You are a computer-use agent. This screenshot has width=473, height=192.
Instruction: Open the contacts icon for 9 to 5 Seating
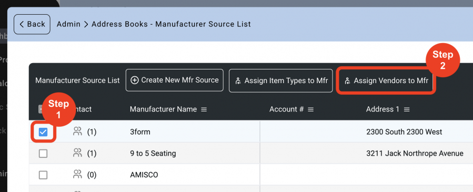(77, 153)
